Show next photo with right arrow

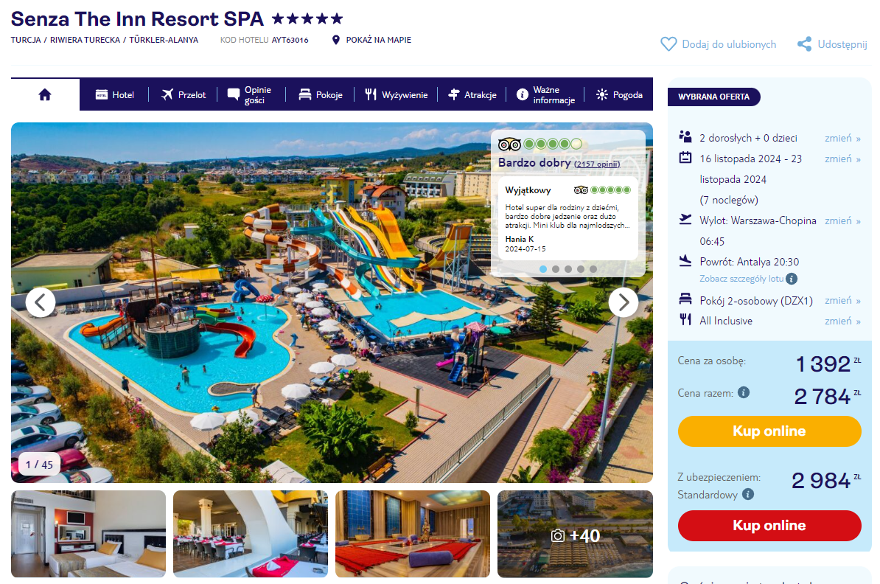tap(624, 302)
